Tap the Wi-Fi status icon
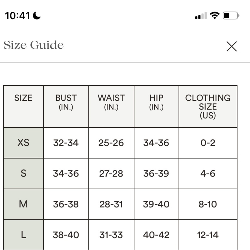 tap(214, 15)
